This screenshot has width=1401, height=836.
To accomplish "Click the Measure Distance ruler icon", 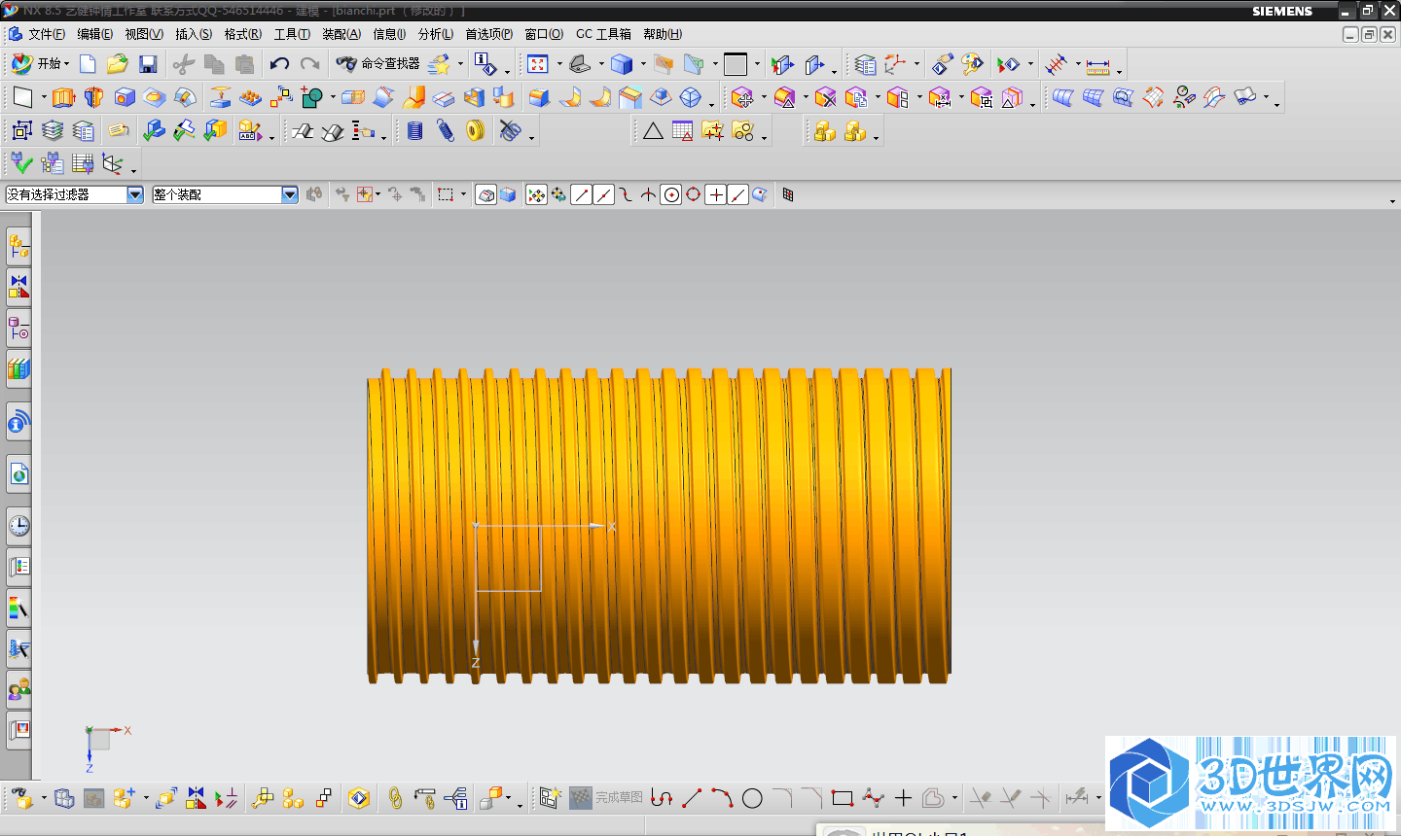I will point(1097,65).
